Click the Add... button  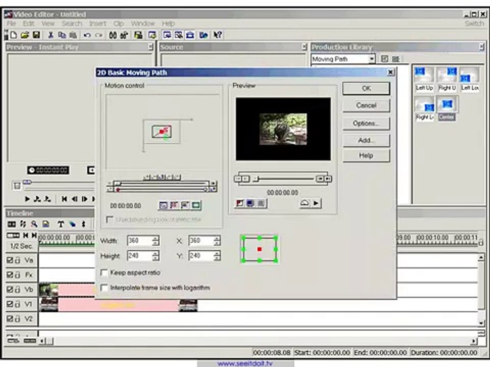(x=366, y=141)
